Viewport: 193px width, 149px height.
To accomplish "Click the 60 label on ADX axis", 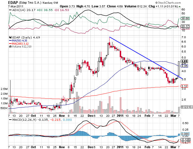I will tap(183, 10).
